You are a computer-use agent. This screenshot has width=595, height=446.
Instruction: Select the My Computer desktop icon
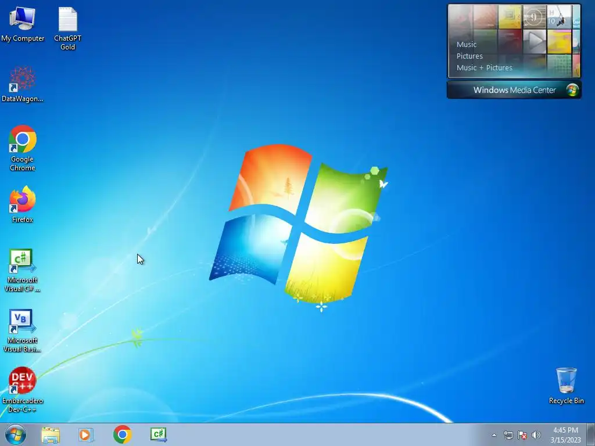pos(23,24)
